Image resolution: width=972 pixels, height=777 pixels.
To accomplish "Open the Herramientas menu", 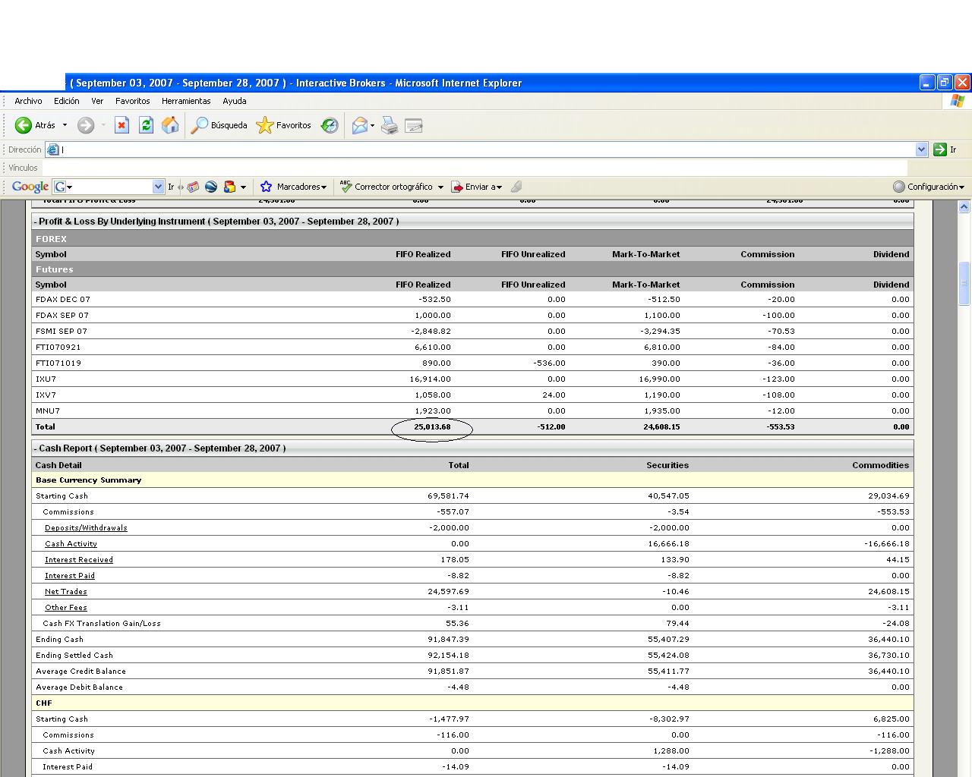I will (186, 101).
